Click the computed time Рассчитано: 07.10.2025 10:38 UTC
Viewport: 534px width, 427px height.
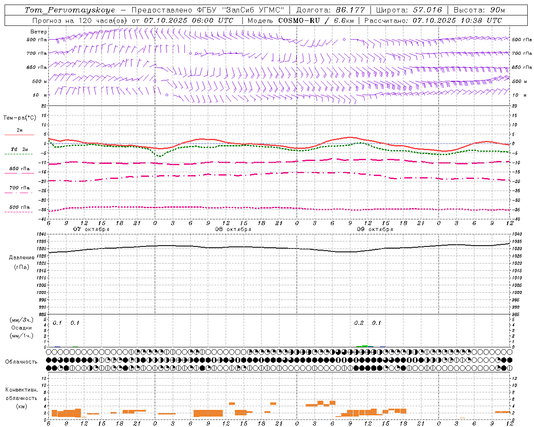point(433,20)
